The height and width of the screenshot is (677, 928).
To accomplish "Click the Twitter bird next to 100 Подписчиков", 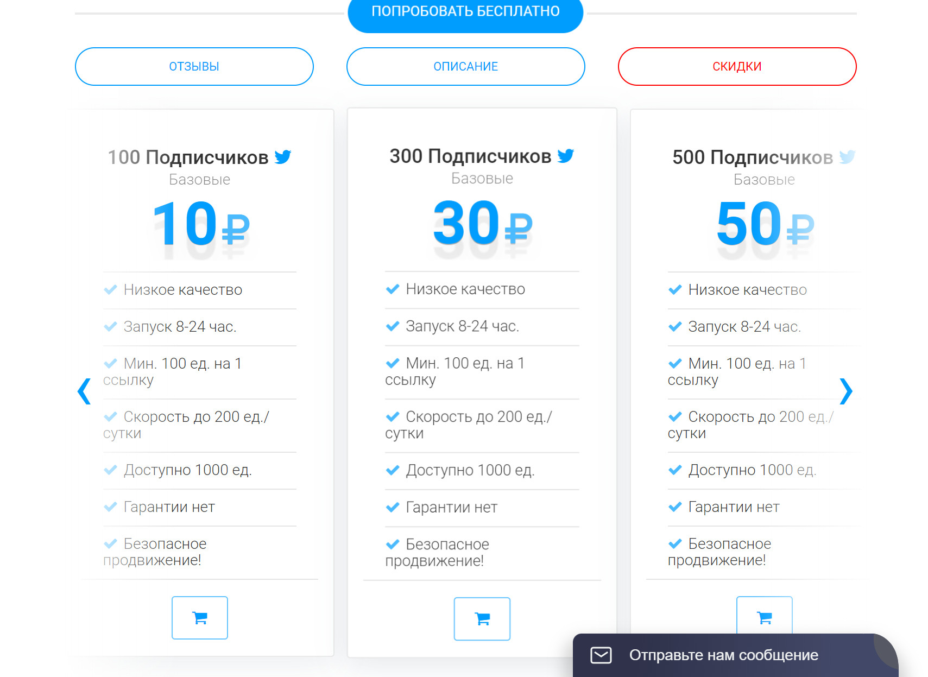I will pyautogui.click(x=283, y=157).
